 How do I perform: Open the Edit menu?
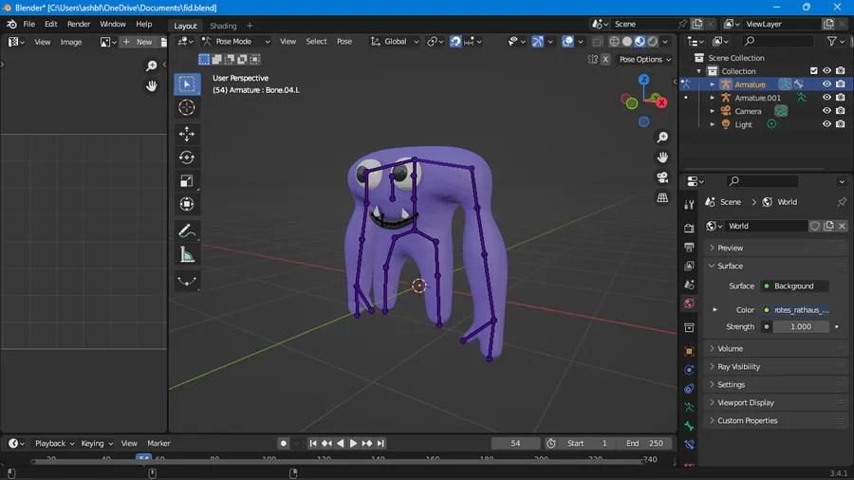pos(50,24)
